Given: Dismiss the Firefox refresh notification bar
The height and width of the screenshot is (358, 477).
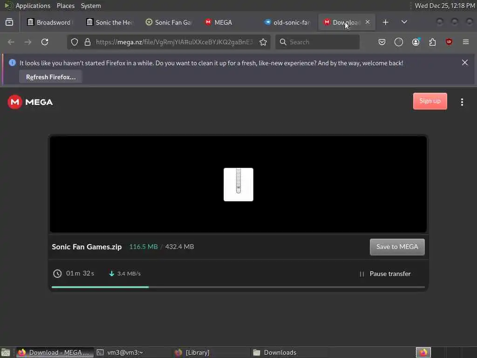Looking at the screenshot, I should click(x=465, y=63).
